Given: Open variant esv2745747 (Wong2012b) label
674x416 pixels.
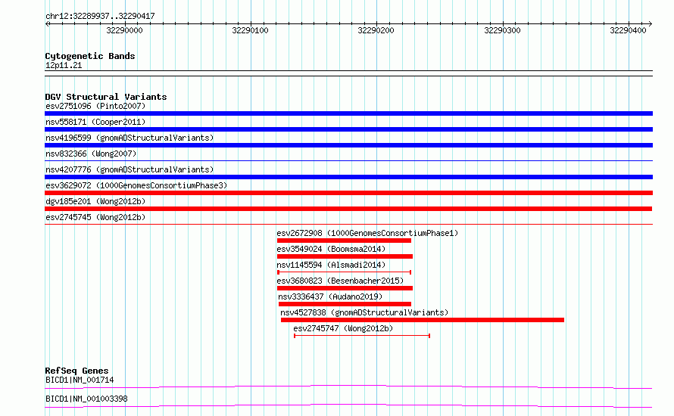Looking at the screenshot, I should click(x=343, y=328).
